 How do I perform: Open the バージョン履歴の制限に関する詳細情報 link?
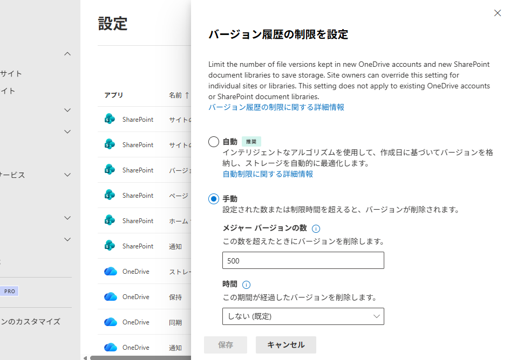pos(276,107)
